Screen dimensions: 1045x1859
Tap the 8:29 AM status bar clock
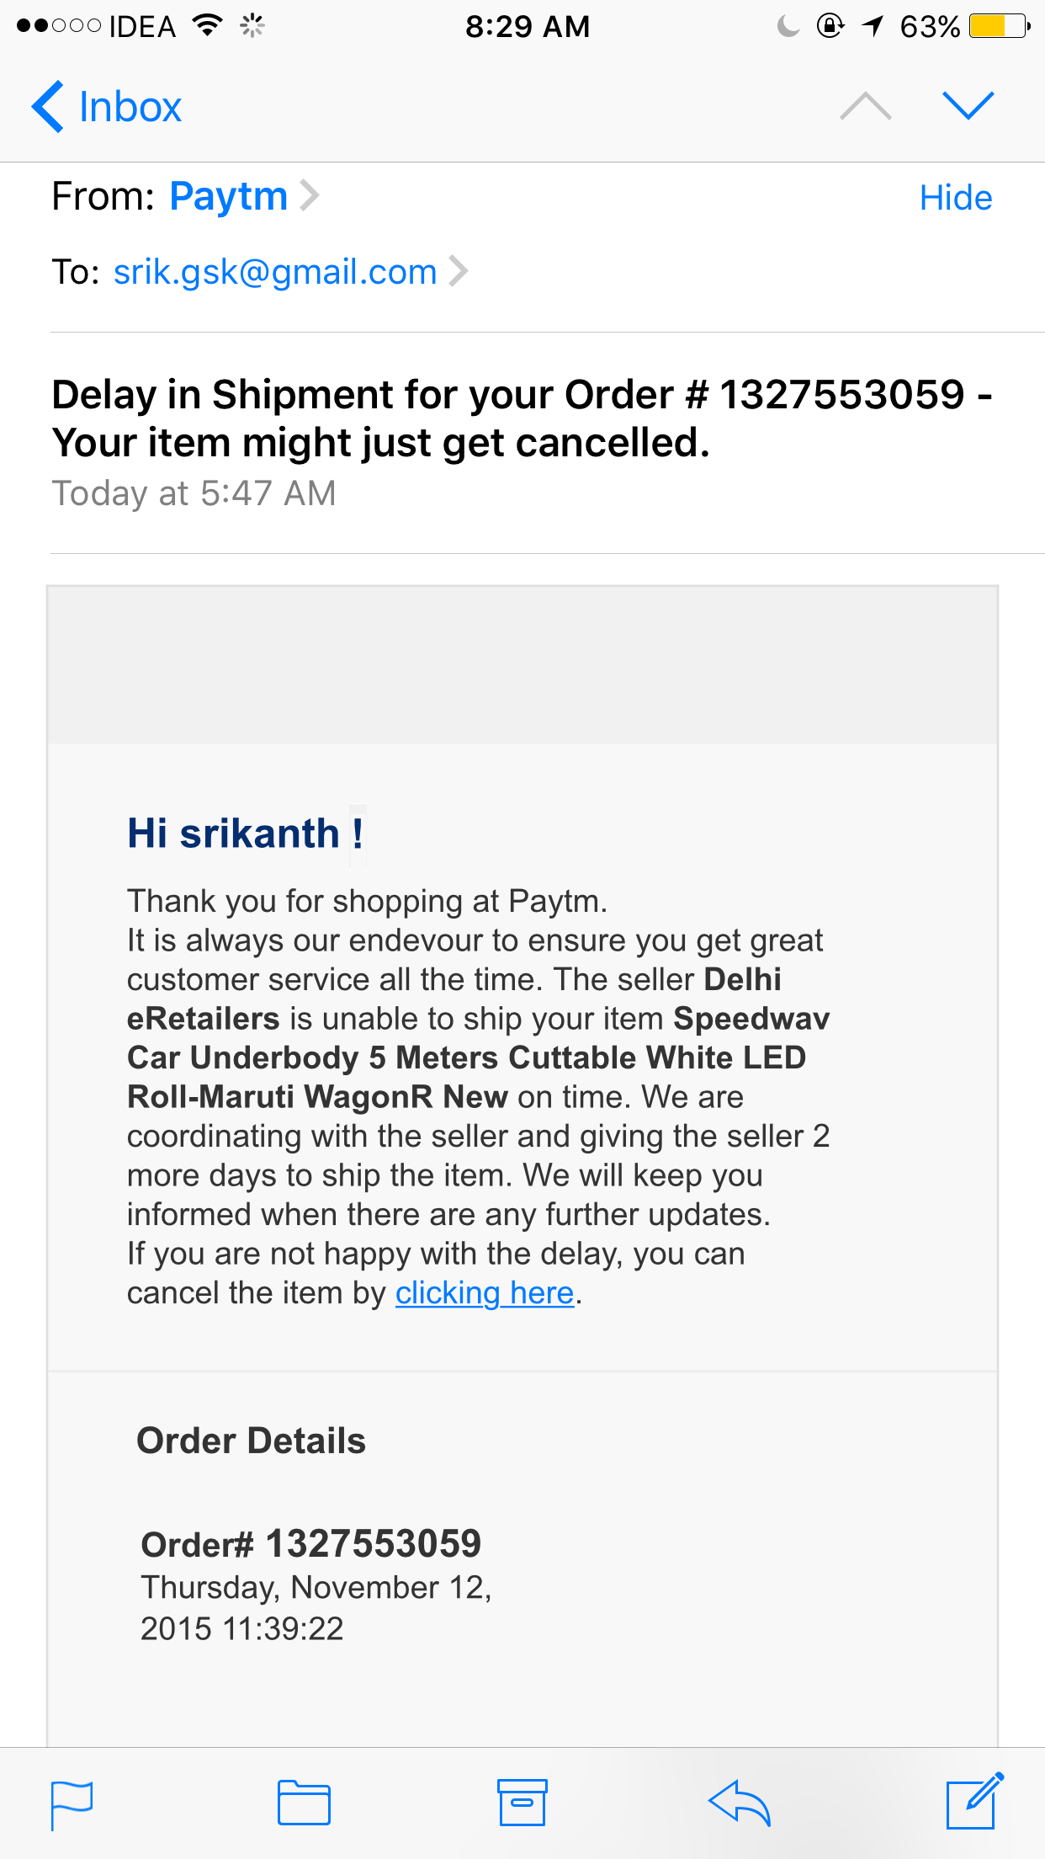(x=528, y=26)
